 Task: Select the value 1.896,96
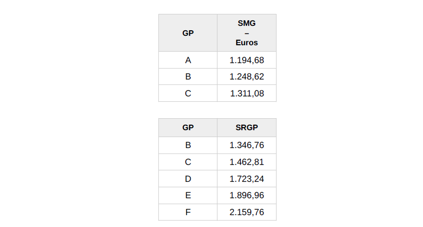[x=247, y=195]
